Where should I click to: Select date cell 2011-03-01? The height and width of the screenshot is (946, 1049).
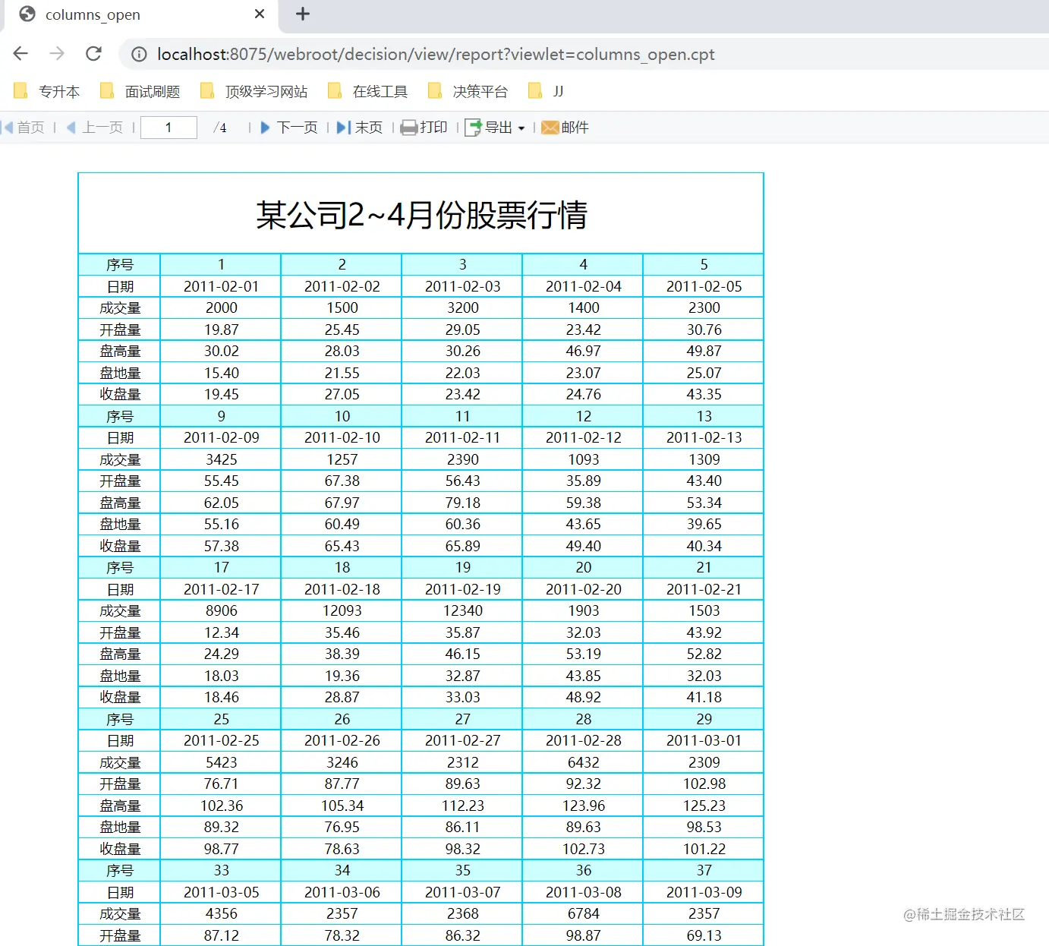(704, 740)
